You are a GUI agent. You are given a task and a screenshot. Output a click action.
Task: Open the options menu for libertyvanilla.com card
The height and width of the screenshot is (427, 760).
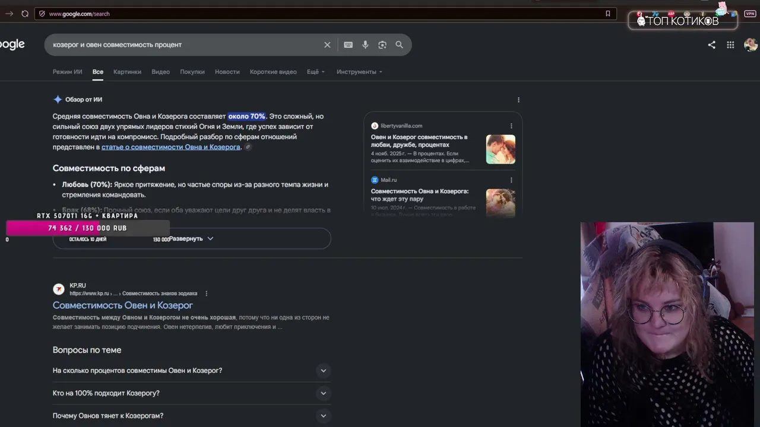pos(511,126)
